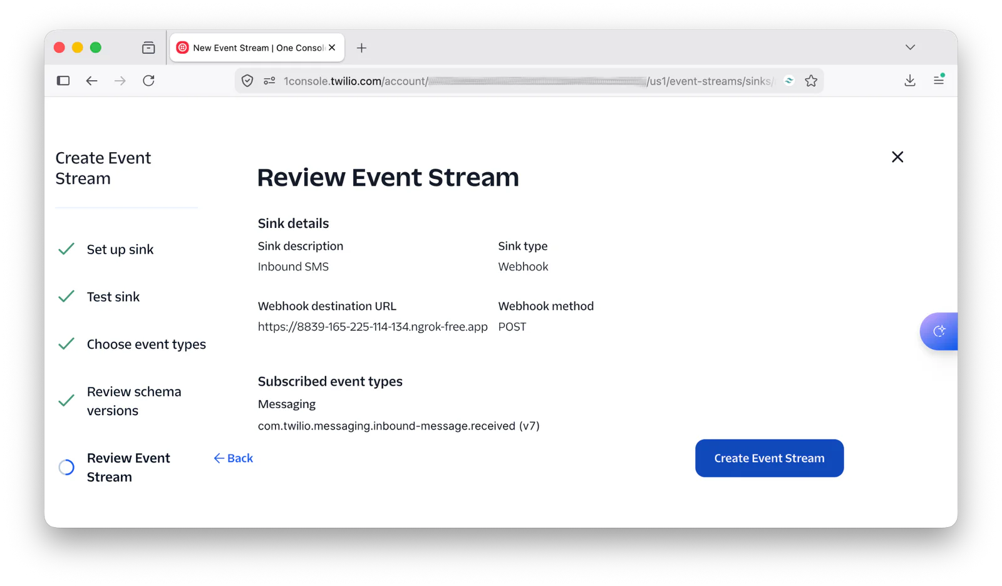1002x586 pixels.
Task: Bookmark this page with the star icon
Action: coord(811,81)
